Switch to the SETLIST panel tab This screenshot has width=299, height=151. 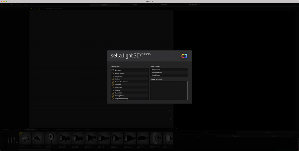coord(267,132)
